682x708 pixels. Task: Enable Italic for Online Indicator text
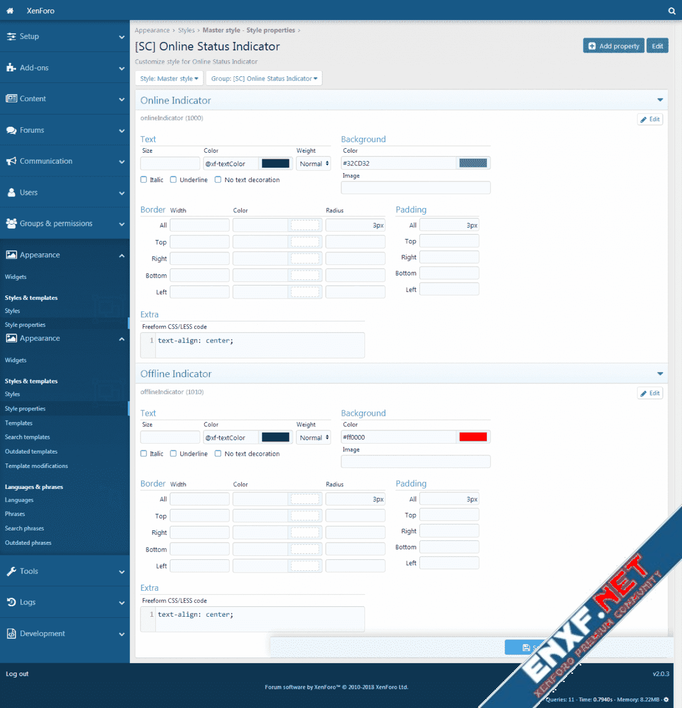pos(144,180)
